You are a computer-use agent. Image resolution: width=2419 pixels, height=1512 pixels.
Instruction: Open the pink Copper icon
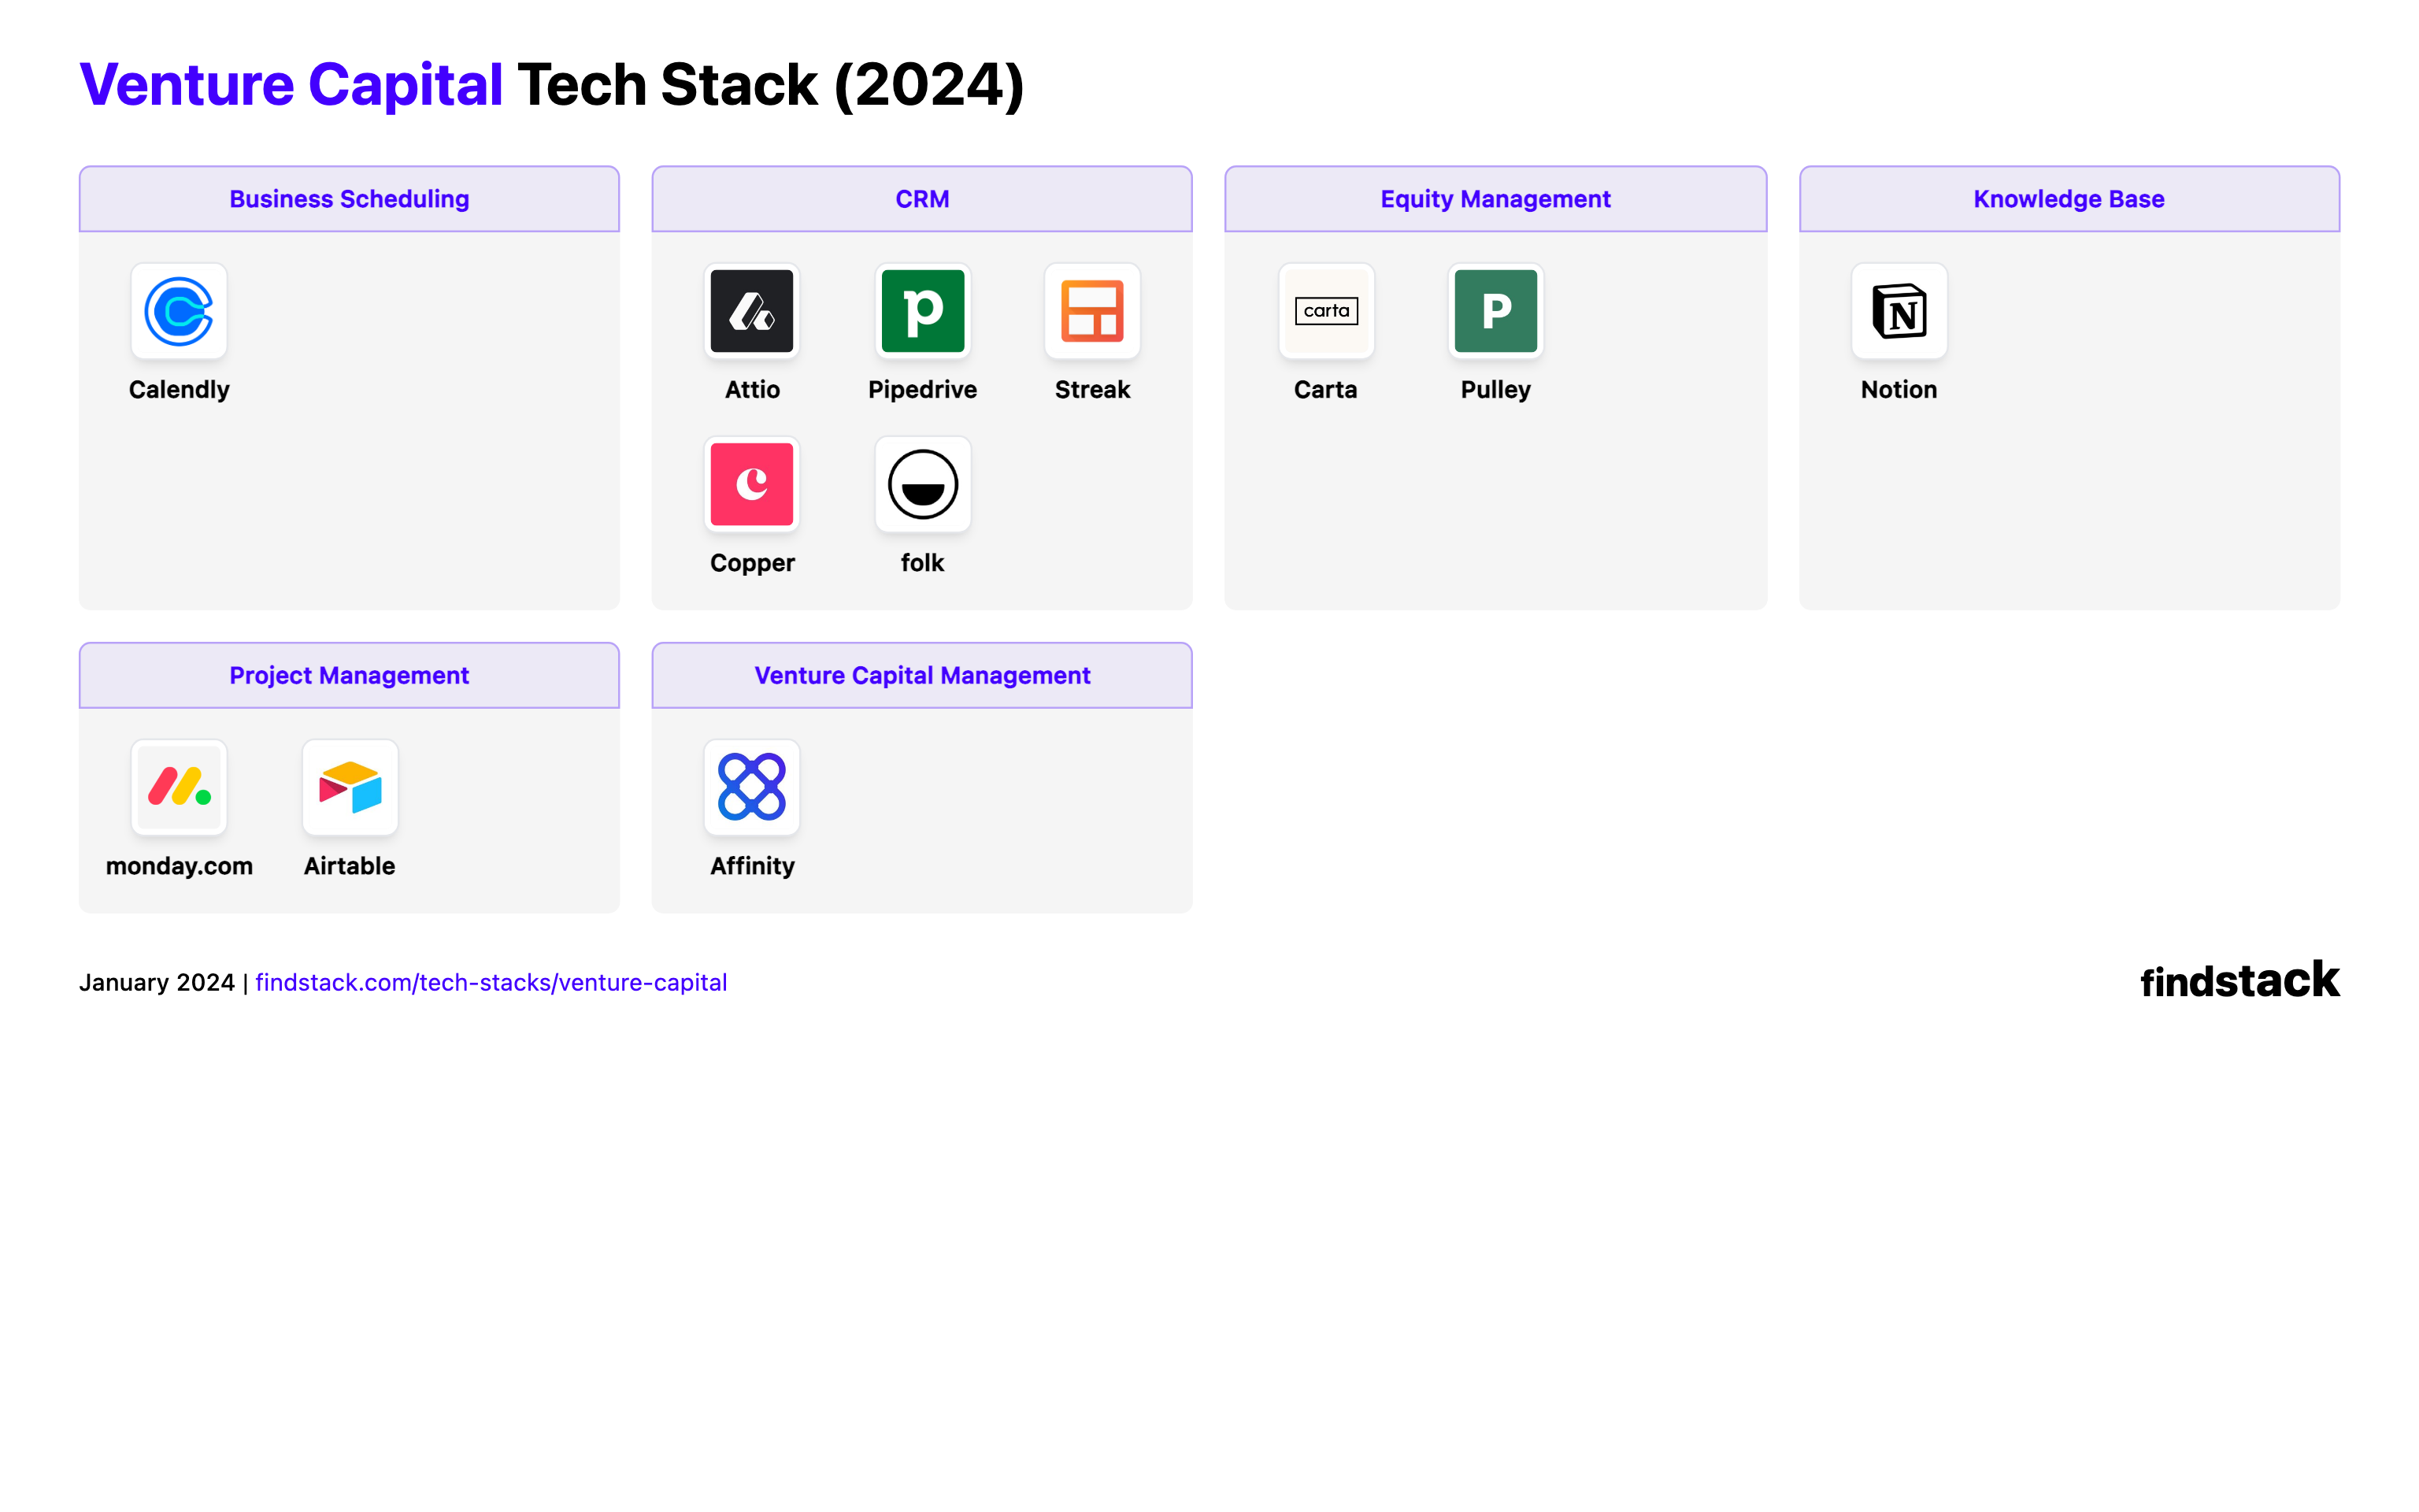[752, 484]
